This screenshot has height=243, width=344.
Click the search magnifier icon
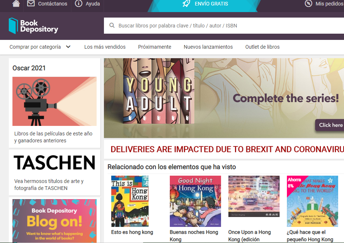112,26
